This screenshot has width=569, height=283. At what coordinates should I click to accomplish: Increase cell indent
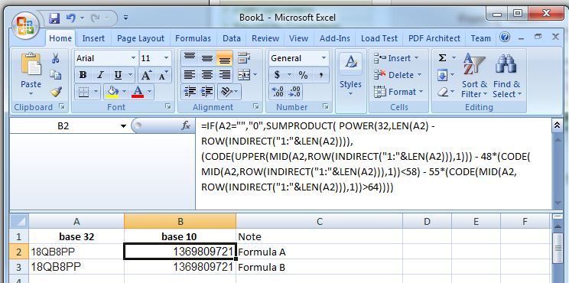tap(206, 92)
